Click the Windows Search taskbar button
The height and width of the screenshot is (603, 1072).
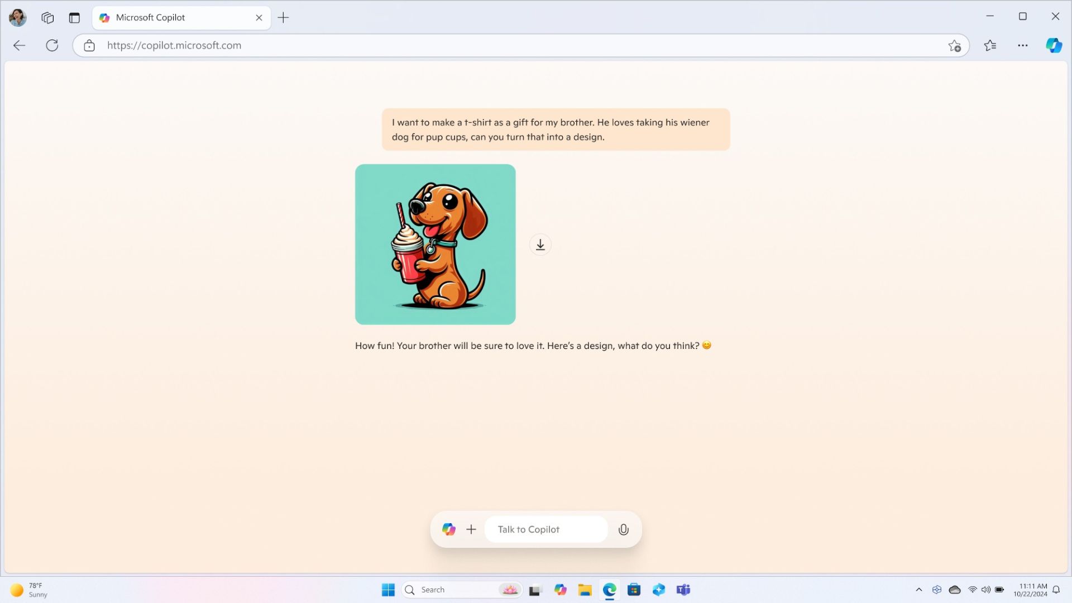pos(410,589)
